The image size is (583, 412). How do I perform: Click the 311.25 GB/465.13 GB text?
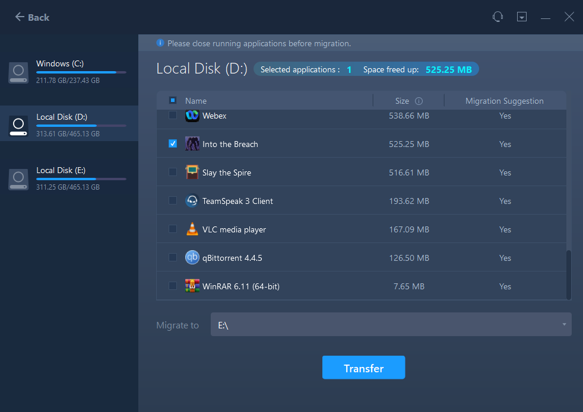[68, 187]
